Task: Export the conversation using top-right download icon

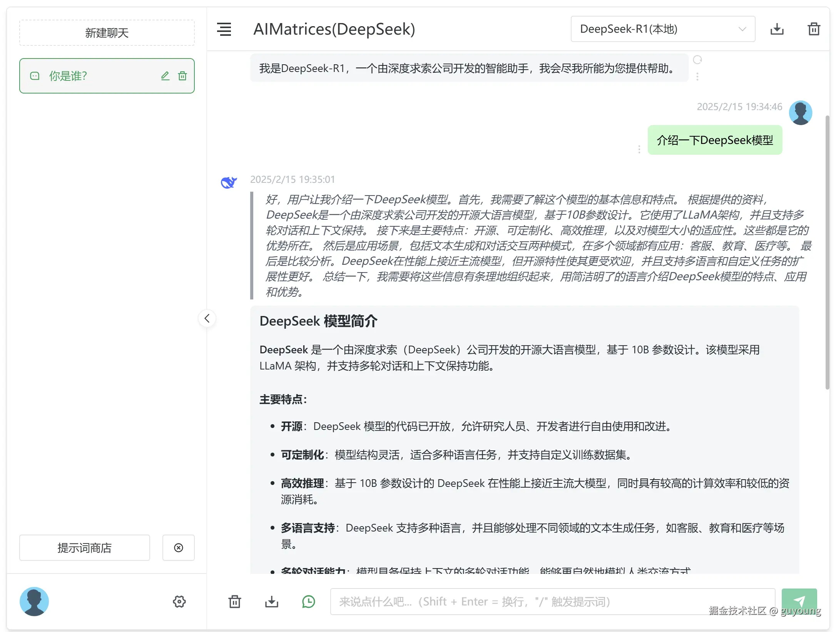Action: pyautogui.click(x=777, y=28)
